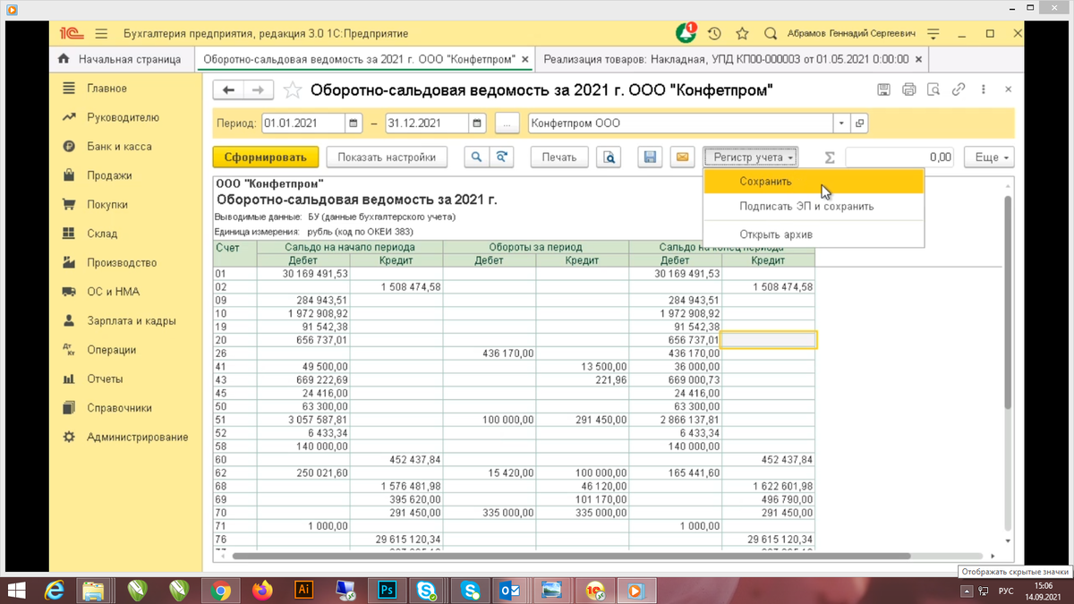Open the favorites star in the title bar
The image size is (1074, 604).
click(742, 34)
